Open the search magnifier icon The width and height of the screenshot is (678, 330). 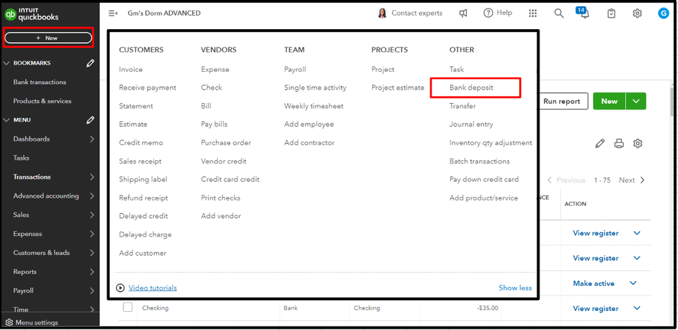pos(559,14)
